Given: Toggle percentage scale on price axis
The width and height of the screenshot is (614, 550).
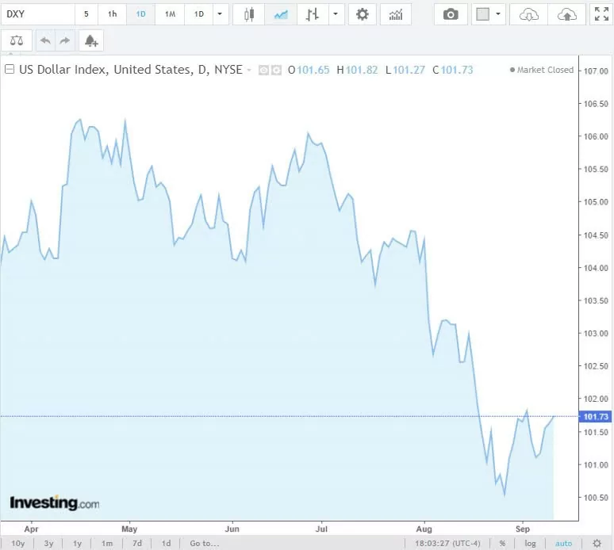Looking at the screenshot, I should [x=502, y=543].
